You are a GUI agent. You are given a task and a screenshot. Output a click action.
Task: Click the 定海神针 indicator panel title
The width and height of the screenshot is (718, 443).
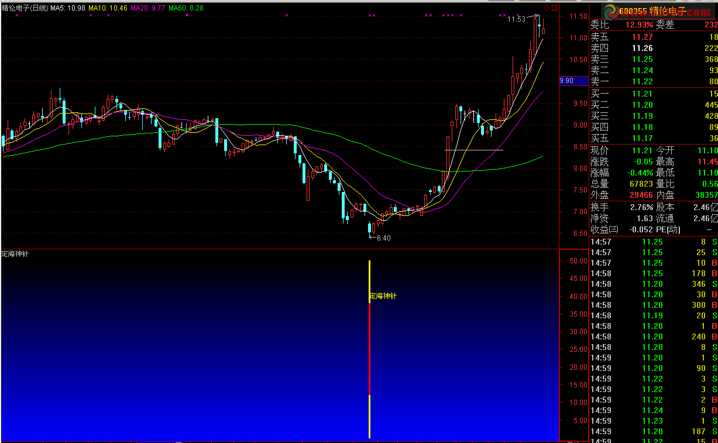[15, 254]
